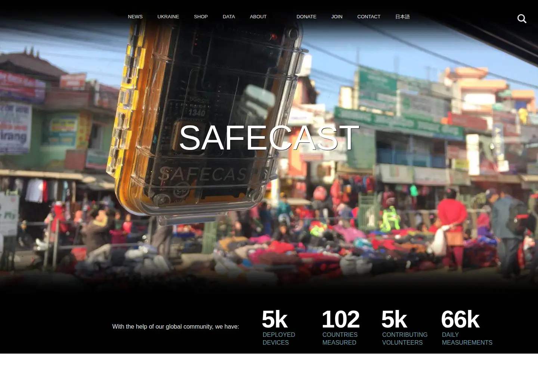
Task: Open the NEWS menu item
Action: pos(135,17)
